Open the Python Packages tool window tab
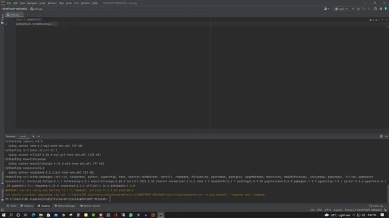The width and height of the screenshot is (389, 218). coord(65,206)
